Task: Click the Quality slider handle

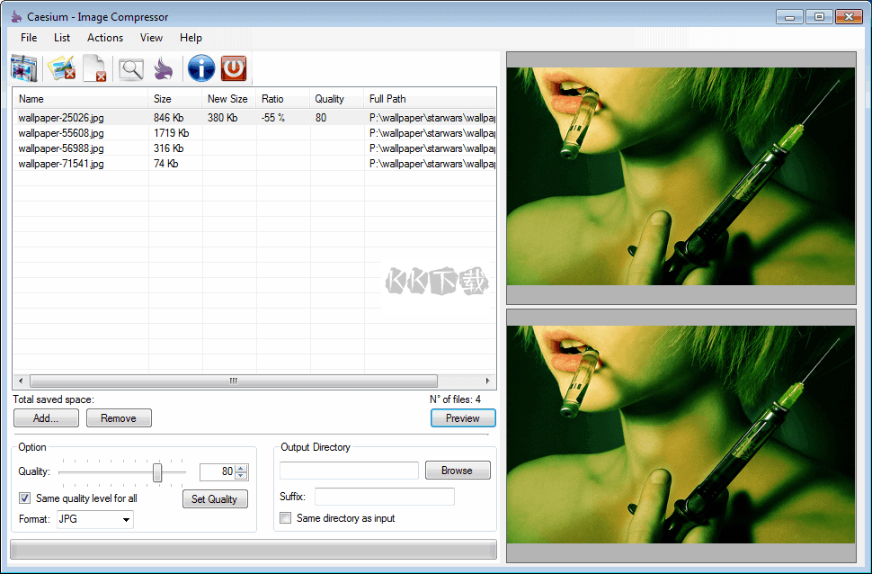Action: (157, 472)
